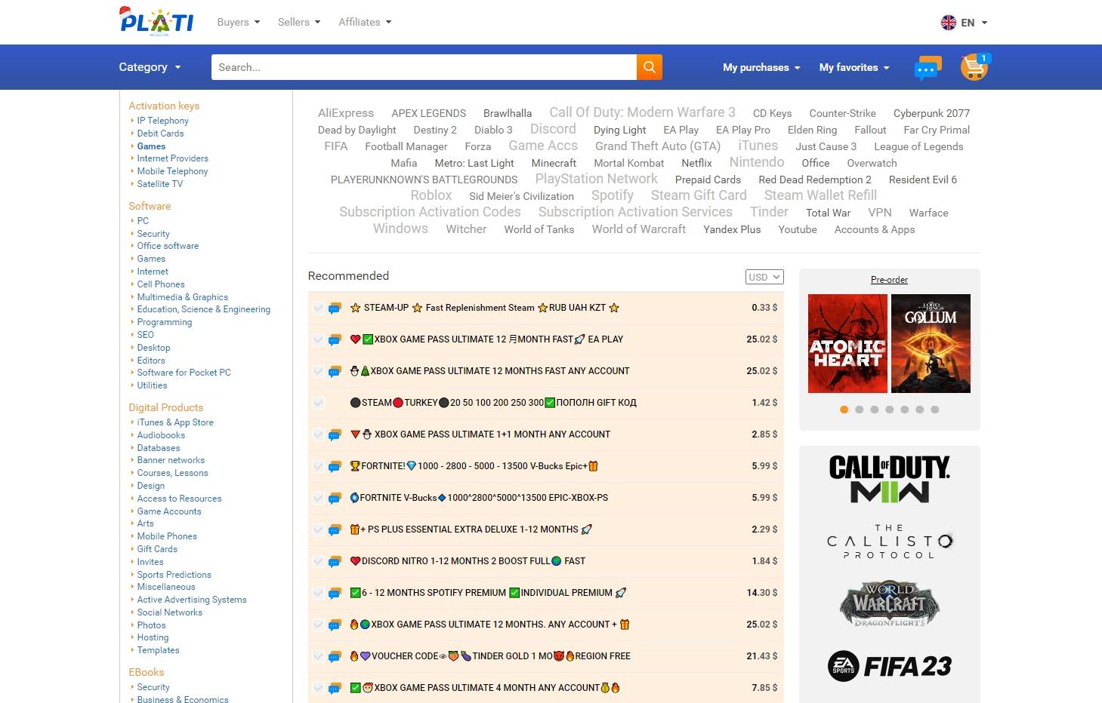
Task: Open the Sellers dropdown menu
Action: (x=298, y=22)
